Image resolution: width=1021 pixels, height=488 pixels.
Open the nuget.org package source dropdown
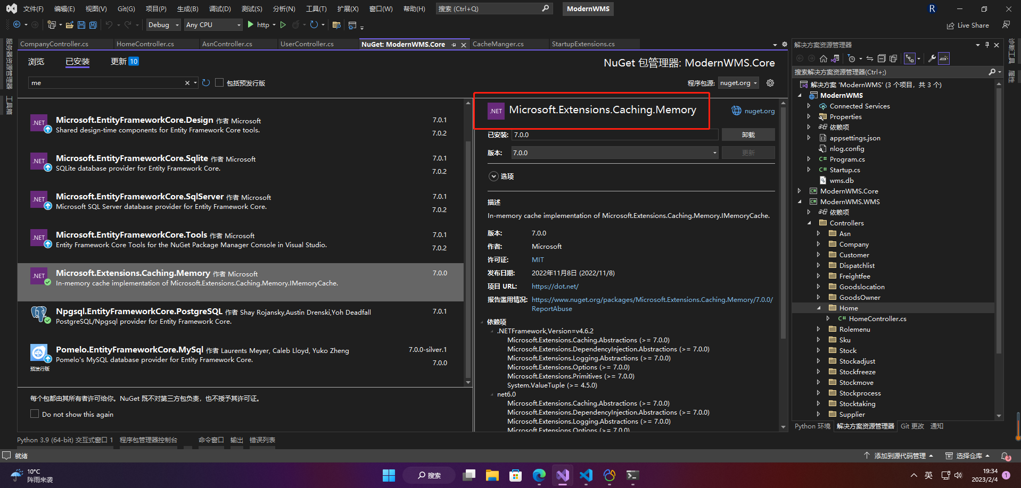[739, 83]
